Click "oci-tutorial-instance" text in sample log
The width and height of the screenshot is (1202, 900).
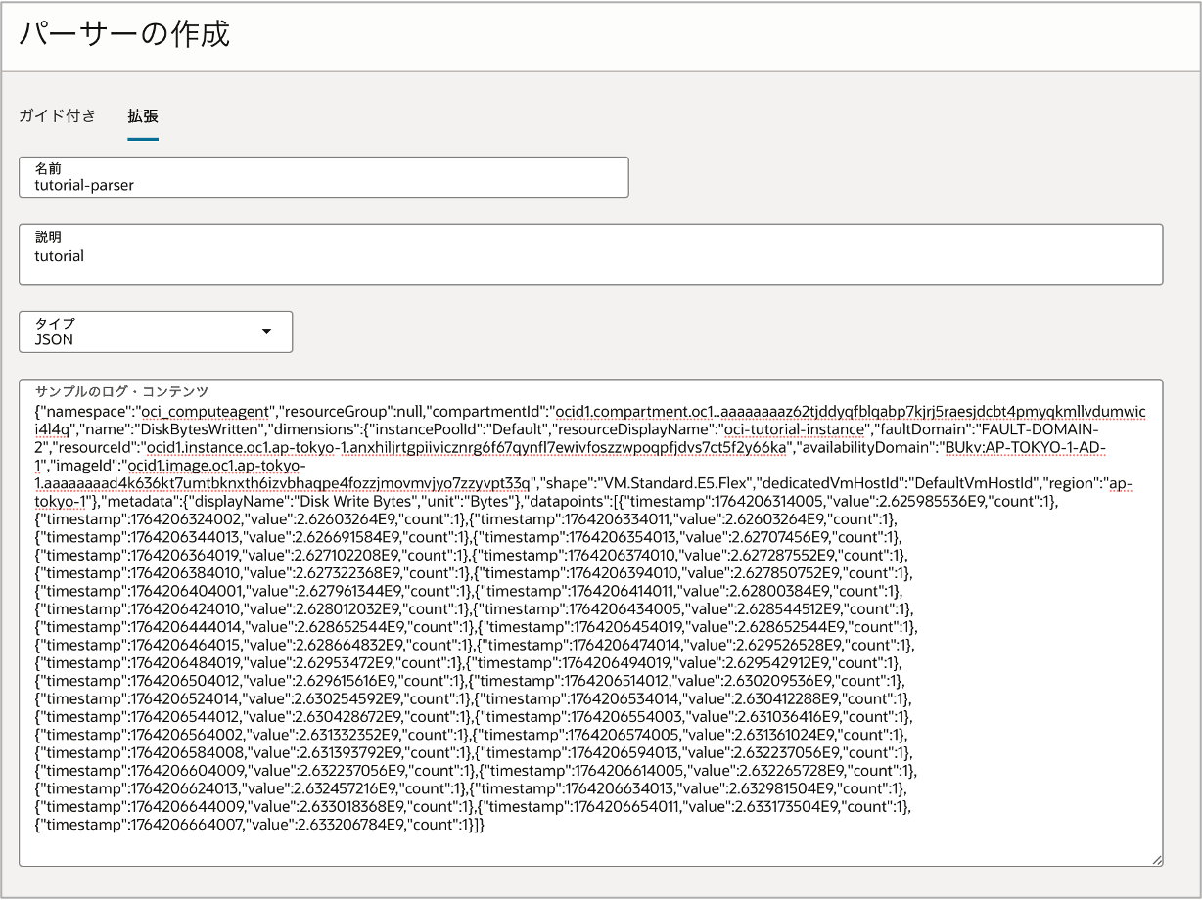795,429
